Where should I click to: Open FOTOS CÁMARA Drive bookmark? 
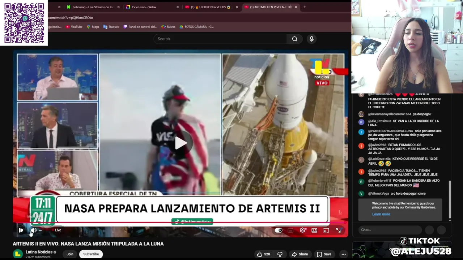[x=196, y=27]
